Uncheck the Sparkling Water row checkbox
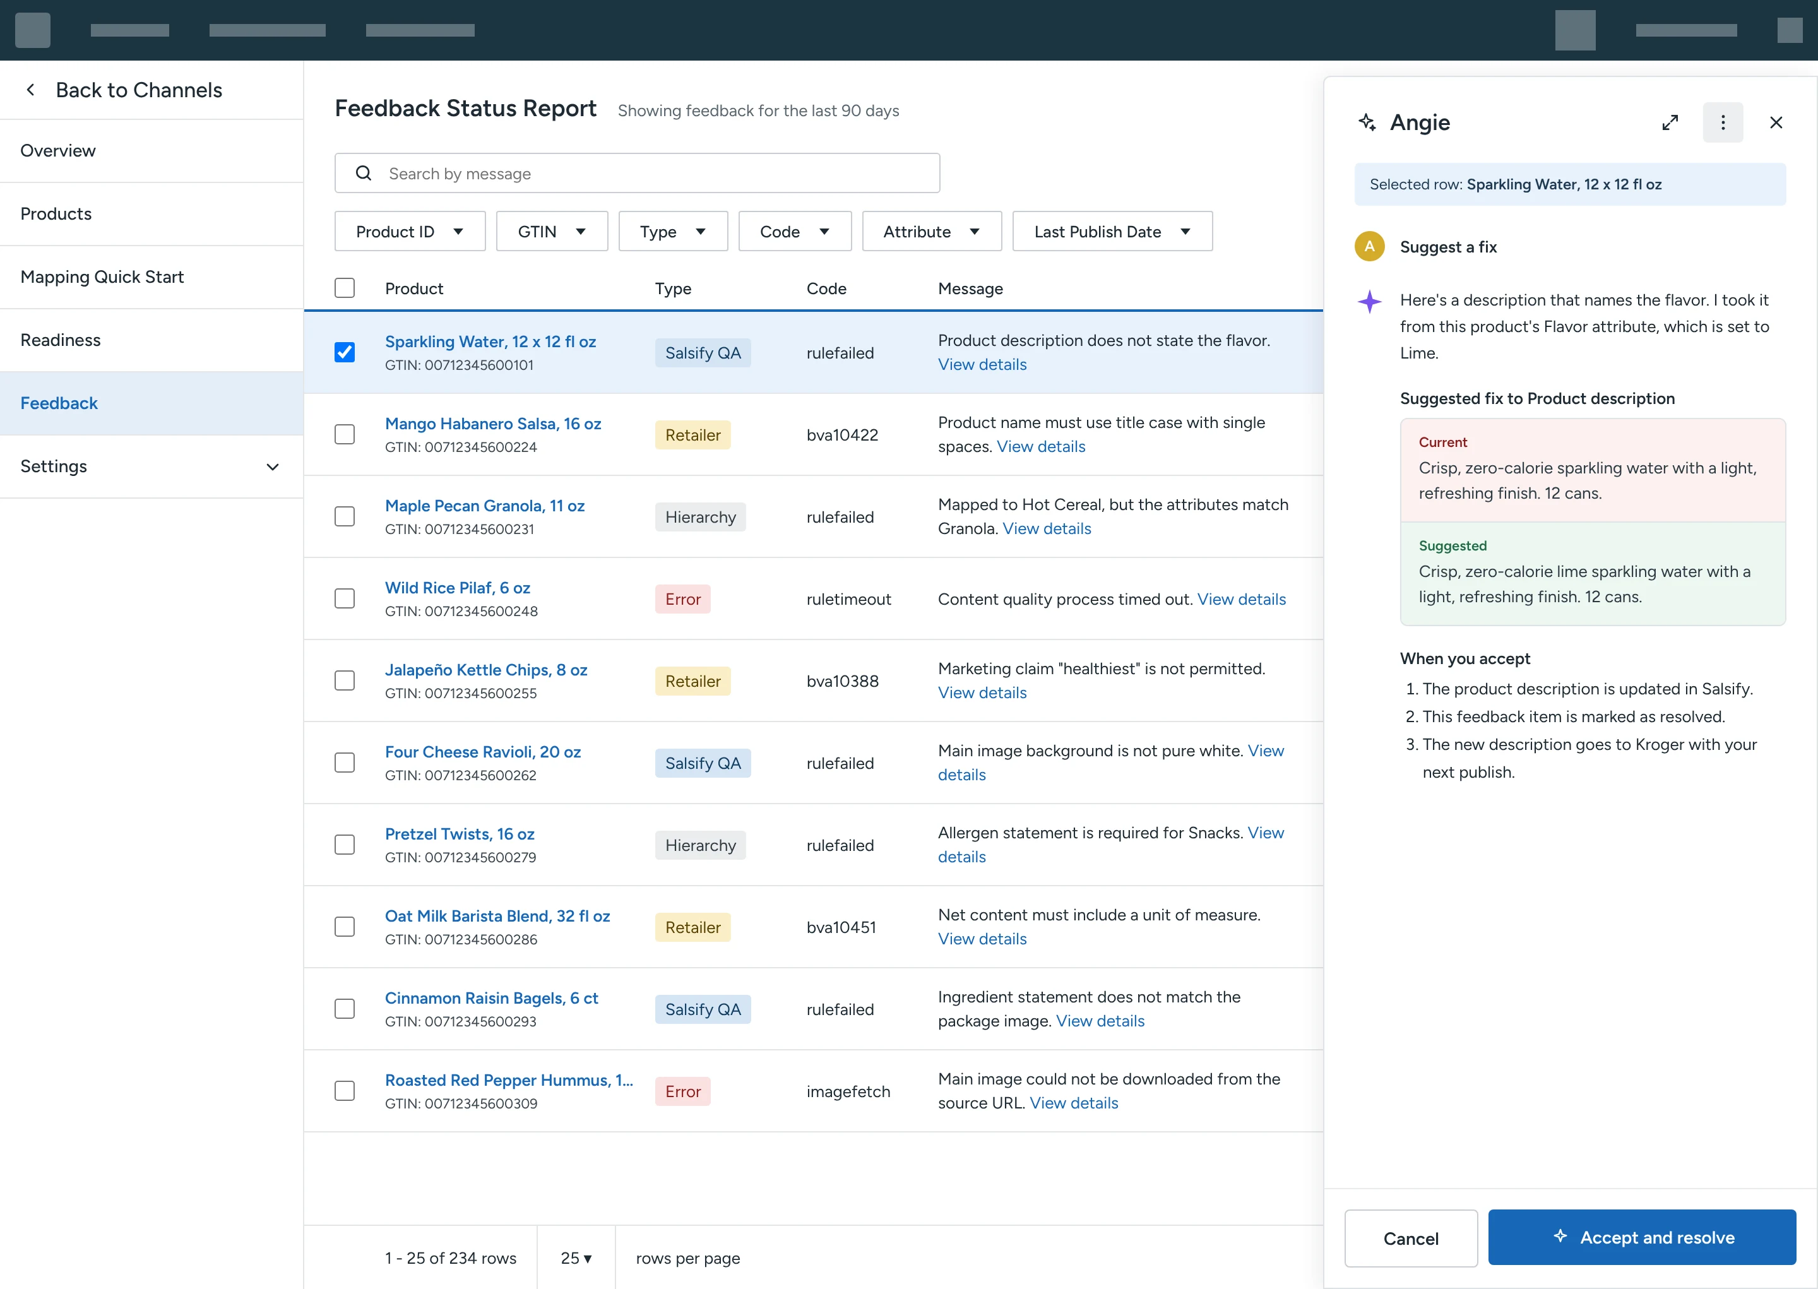Viewport: 1818px width, 1289px height. [345, 352]
